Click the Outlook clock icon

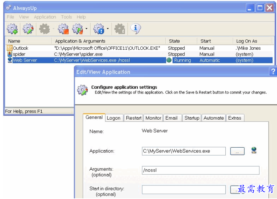tap(10, 48)
